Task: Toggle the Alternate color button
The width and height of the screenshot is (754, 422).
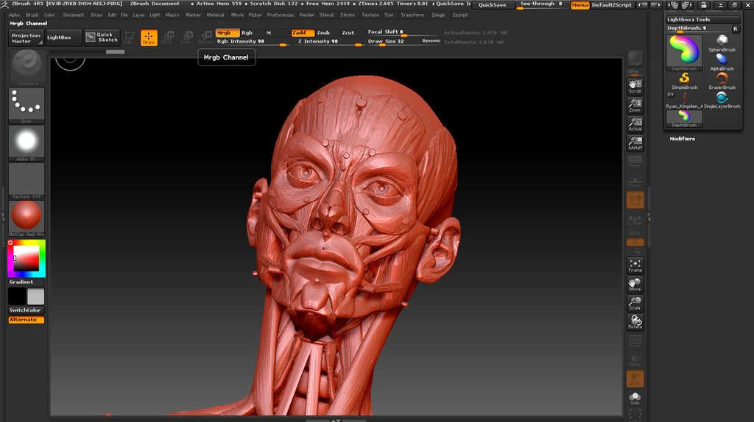Action: [27, 320]
